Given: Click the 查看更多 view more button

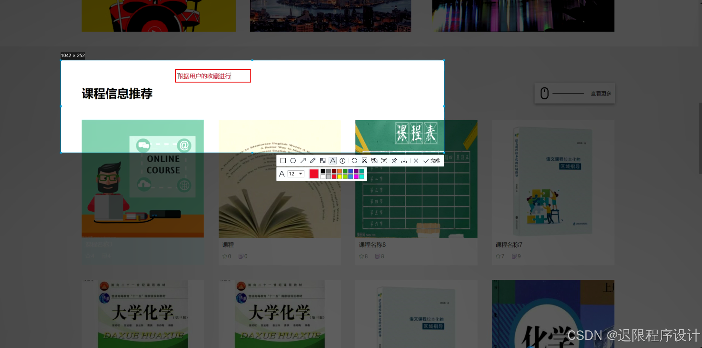Looking at the screenshot, I should (575, 93).
